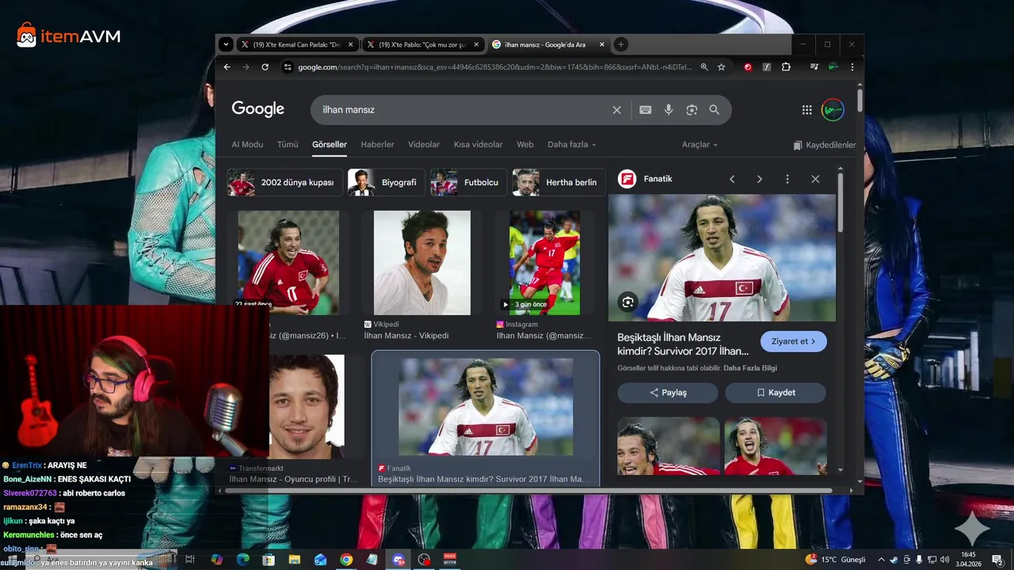
Task: Switch to Web results tab
Action: pos(525,145)
